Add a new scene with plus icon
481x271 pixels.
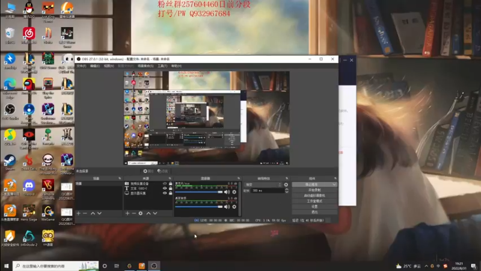79,213
